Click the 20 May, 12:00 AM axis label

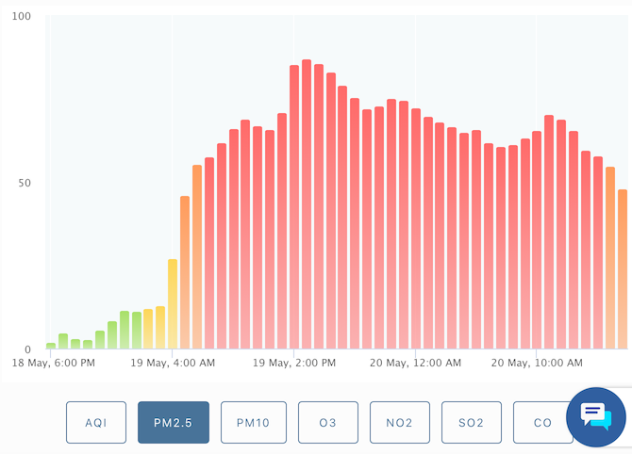(415, 363)
